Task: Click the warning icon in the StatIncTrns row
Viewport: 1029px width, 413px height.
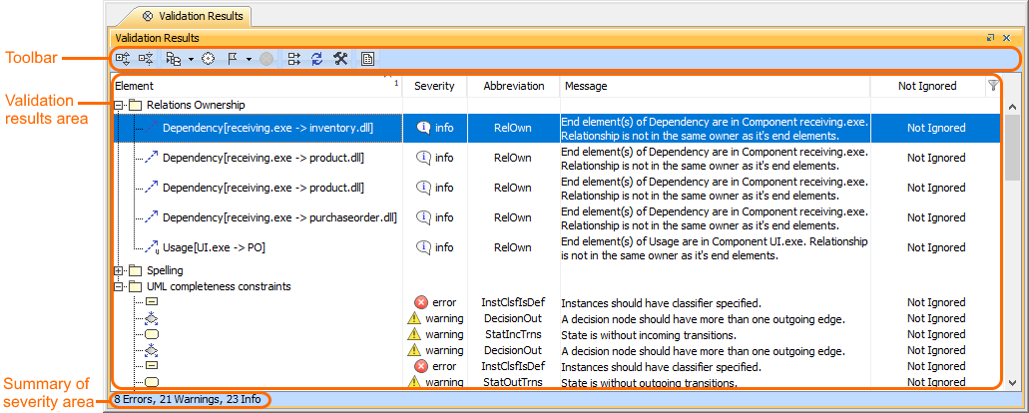Action: click(x=414, y=334)
